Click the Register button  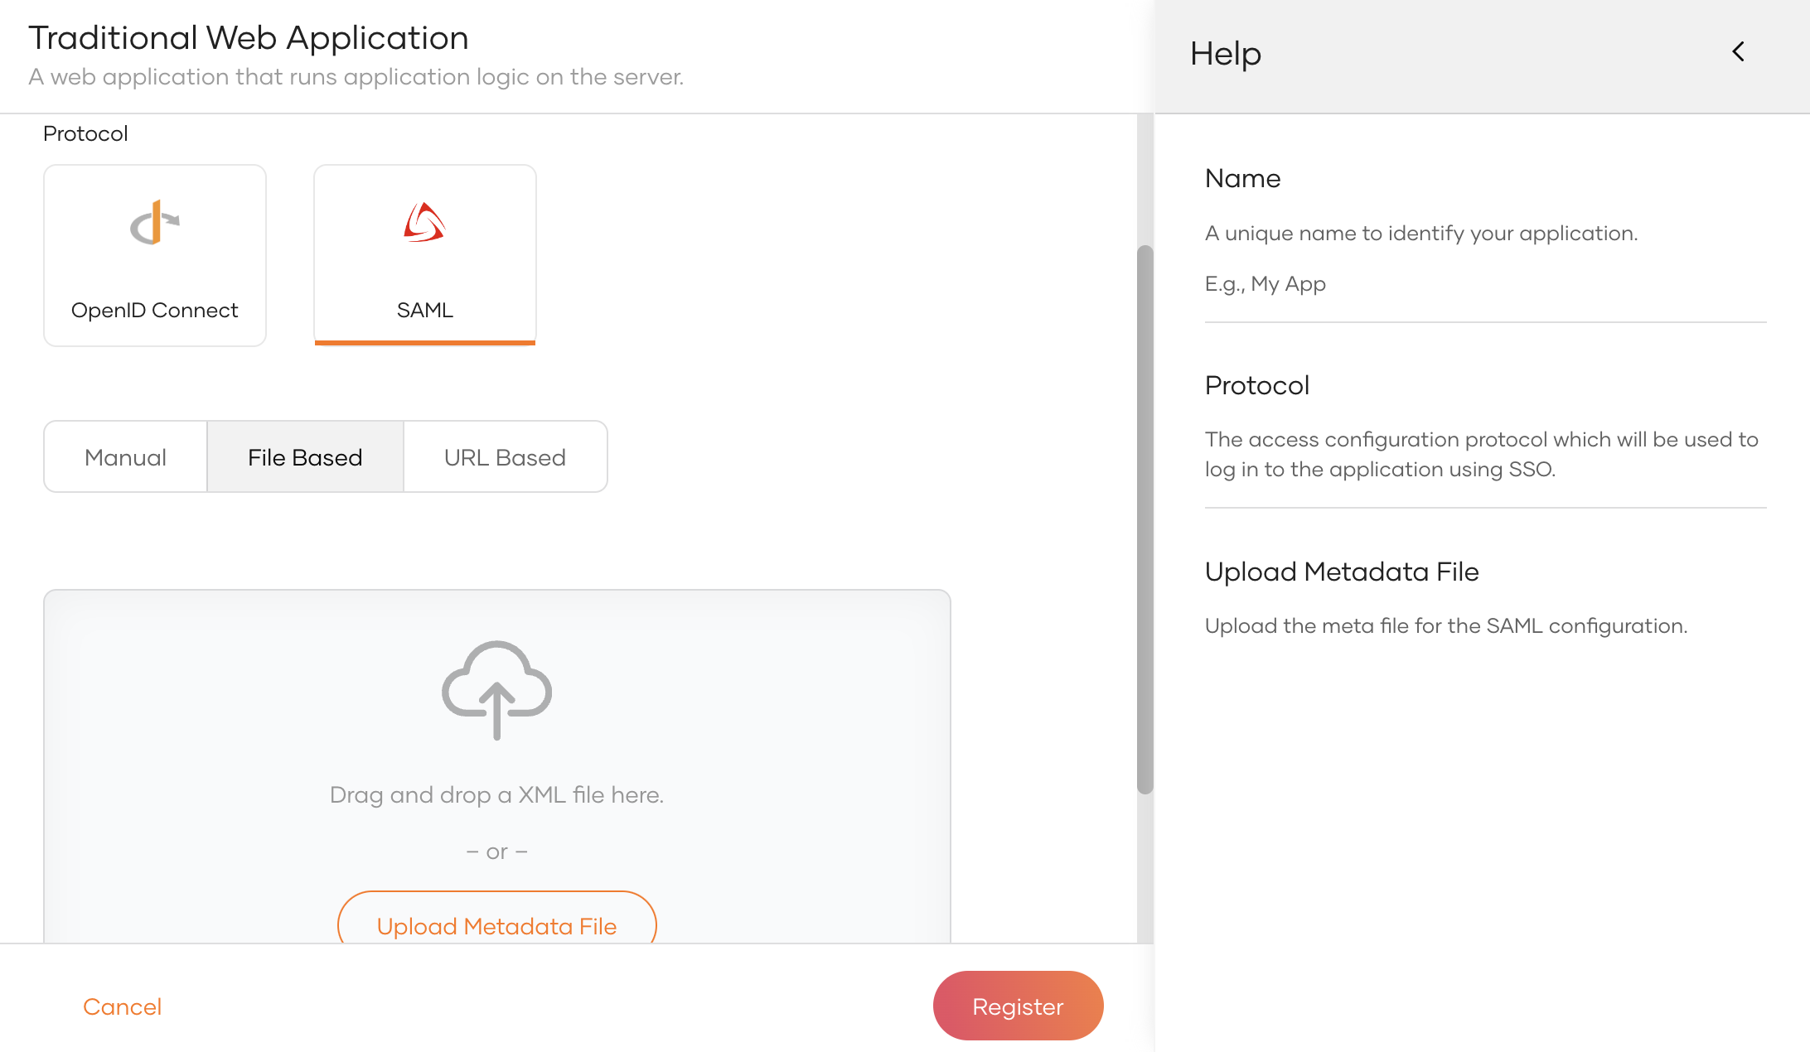coord(1018,1006)
